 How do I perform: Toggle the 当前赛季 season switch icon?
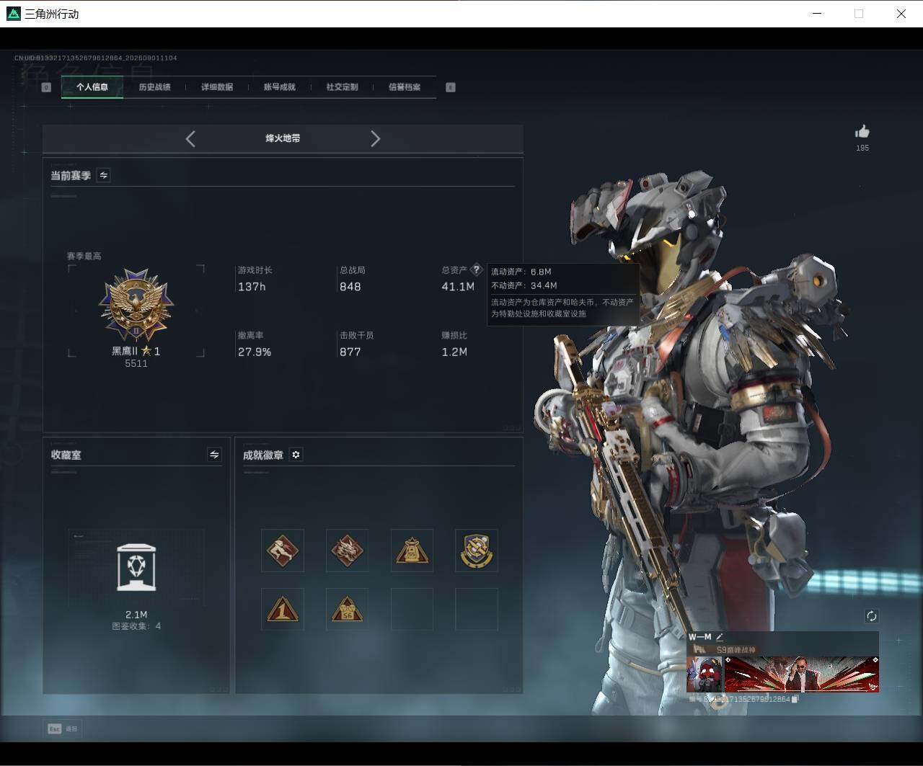point(103,175)
